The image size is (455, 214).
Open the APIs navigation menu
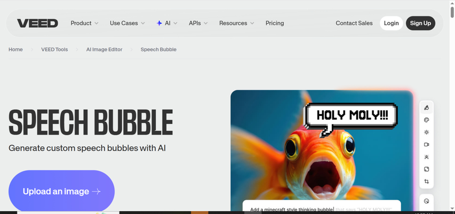pos(198,23)
